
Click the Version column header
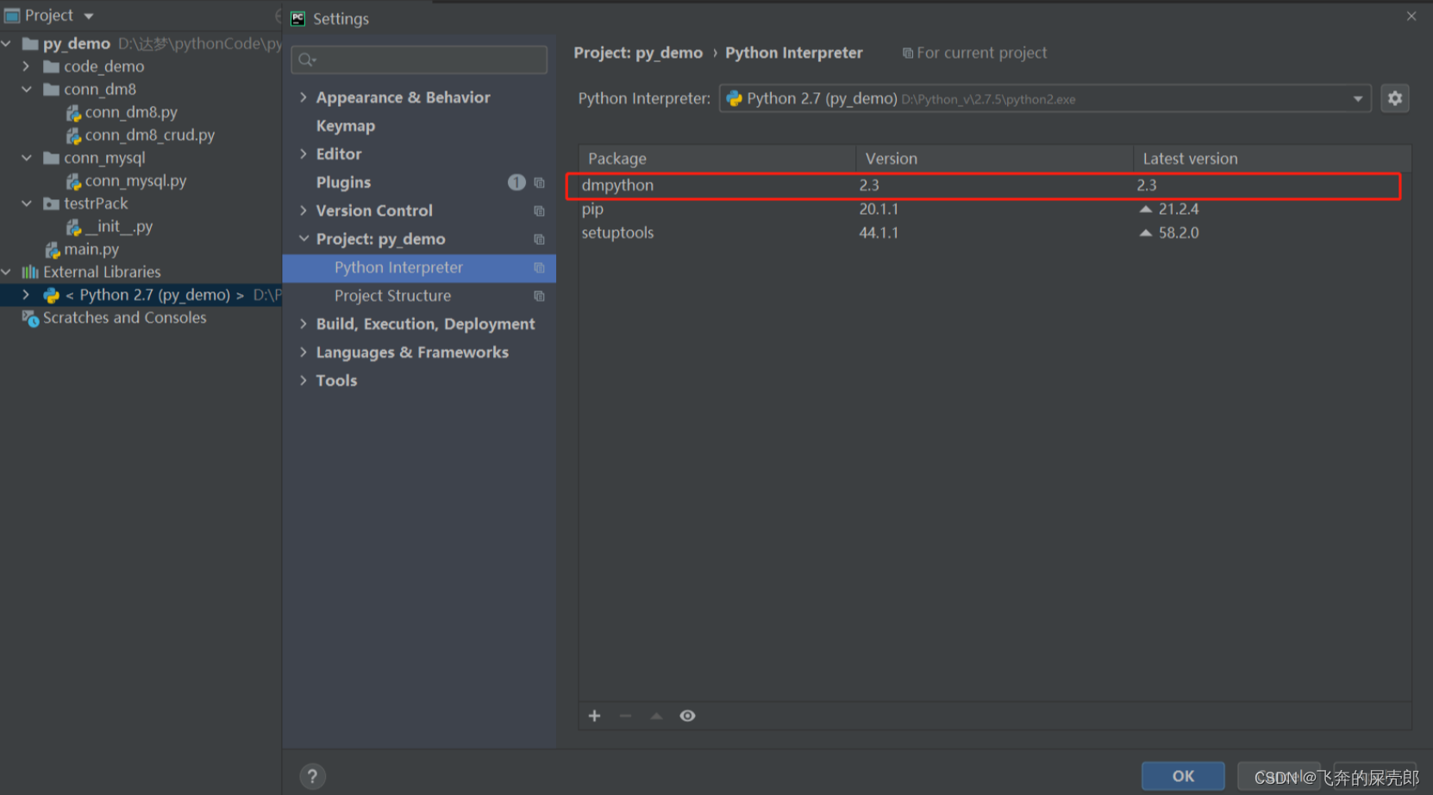(994, 159)
